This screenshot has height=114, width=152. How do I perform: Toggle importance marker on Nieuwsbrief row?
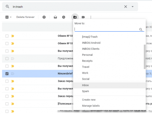tap(13, 74)
